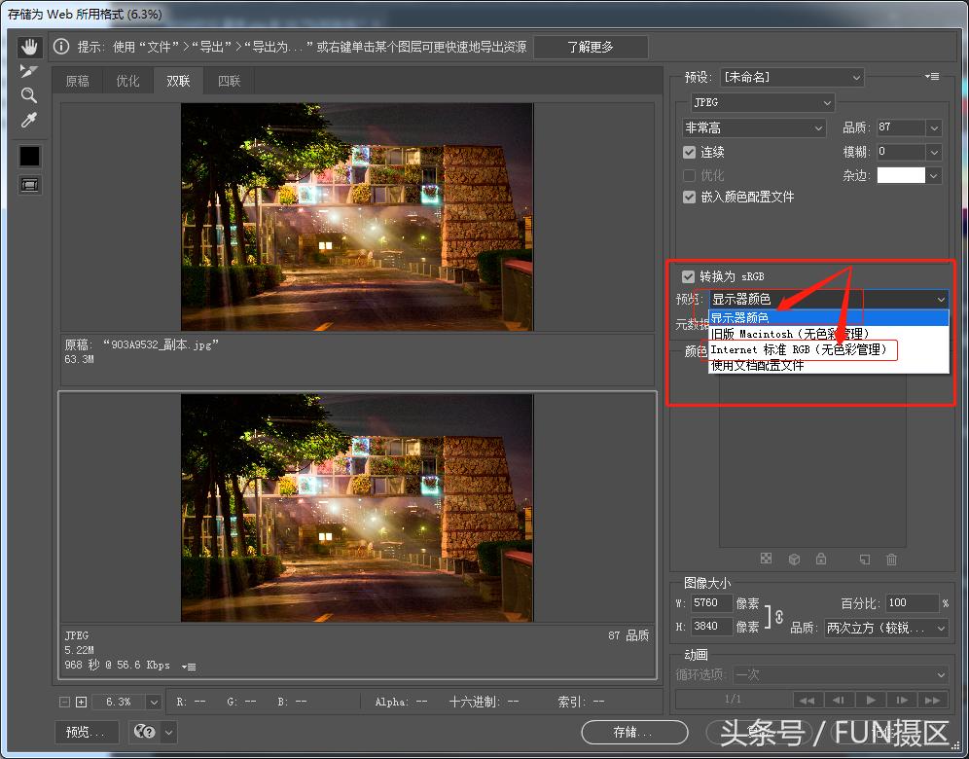969x759 pixels.
Task: Click the zoom in plus icon
Action: (x=81, y=702)
